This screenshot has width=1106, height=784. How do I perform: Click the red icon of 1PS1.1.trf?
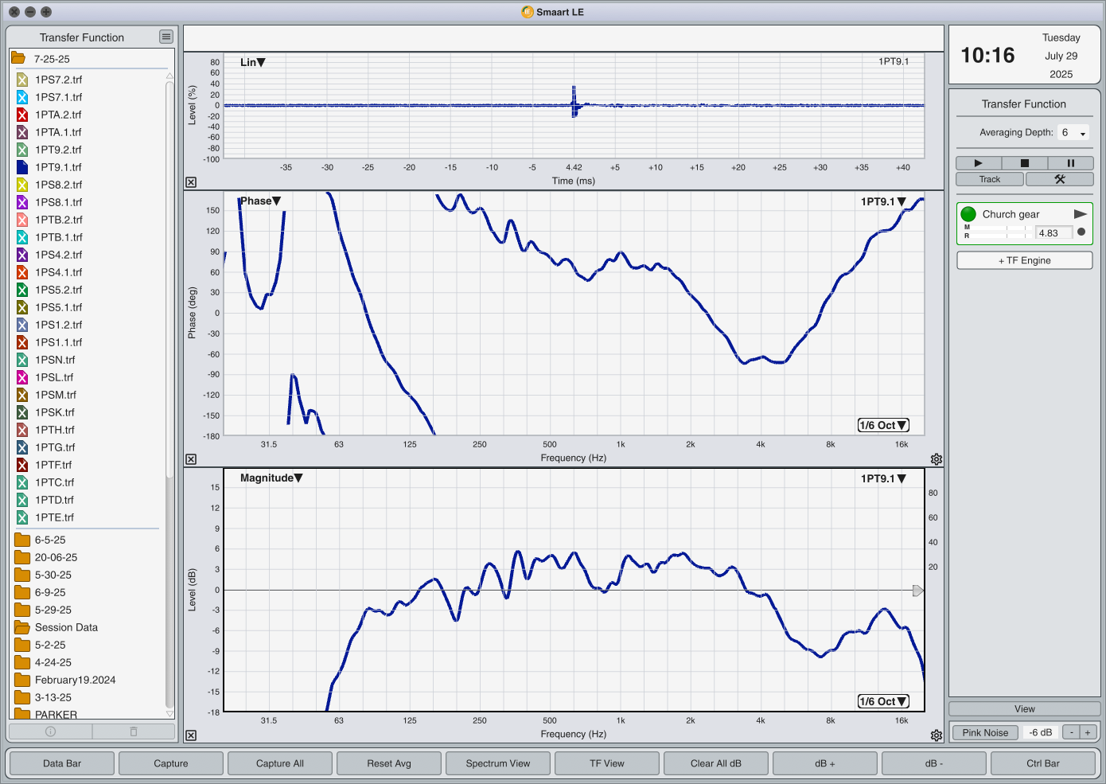tap(22, 342)
